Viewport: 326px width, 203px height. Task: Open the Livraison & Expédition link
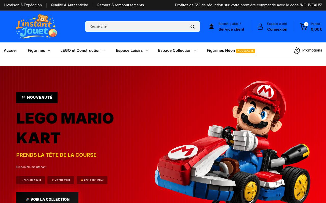(x=23, y=5)
